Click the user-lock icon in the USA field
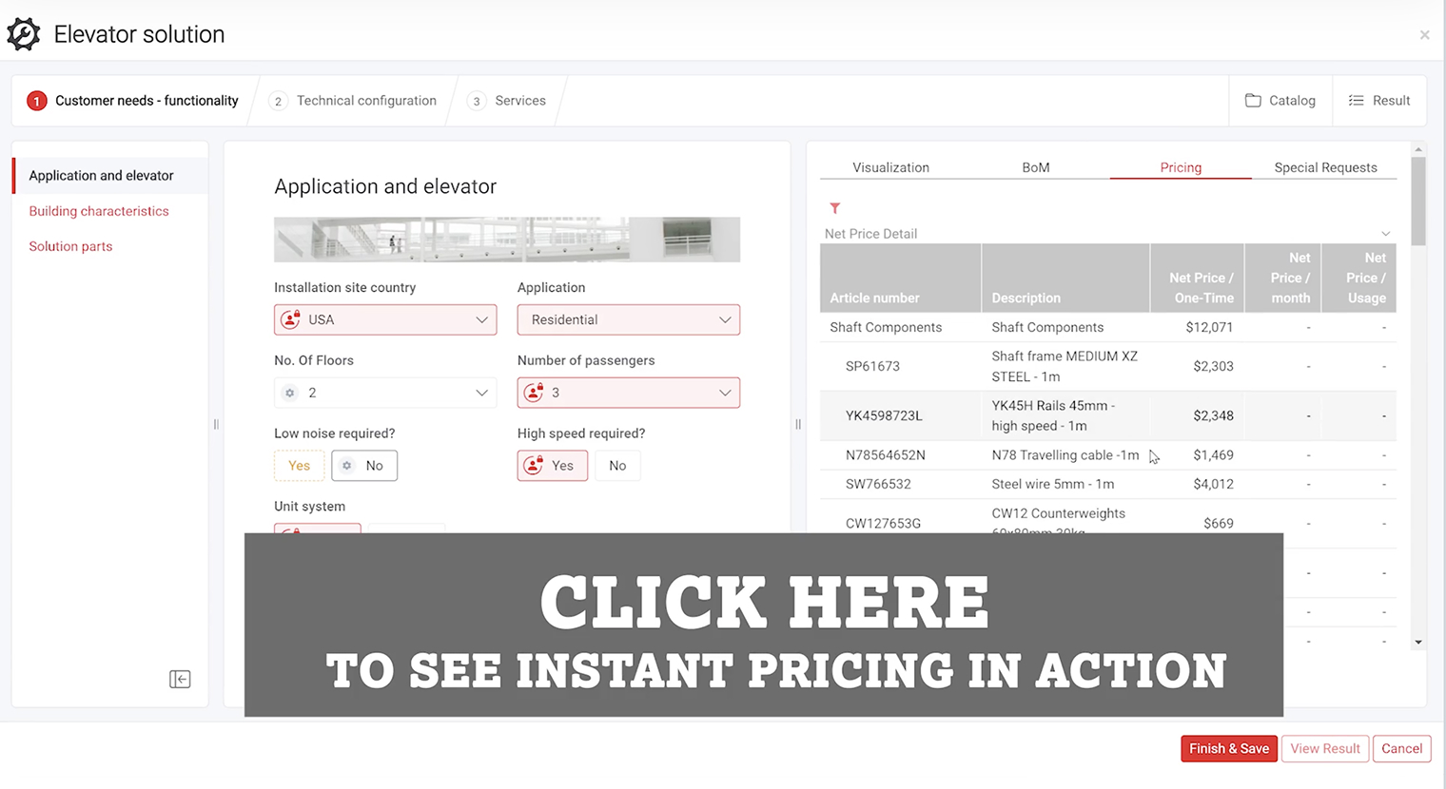 [290, 319]
